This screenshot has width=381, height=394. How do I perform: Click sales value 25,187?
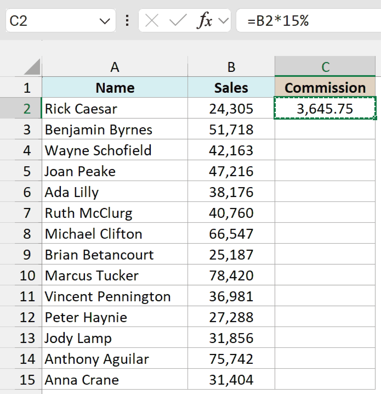pyautogui.click(x=231, y=254)
